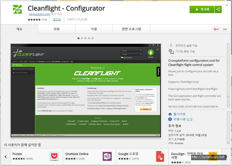Select the third screenshot carousel dot
The image size is (232, 166).
[x=86, y=38]
